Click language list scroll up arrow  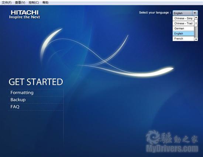[196, 17]
